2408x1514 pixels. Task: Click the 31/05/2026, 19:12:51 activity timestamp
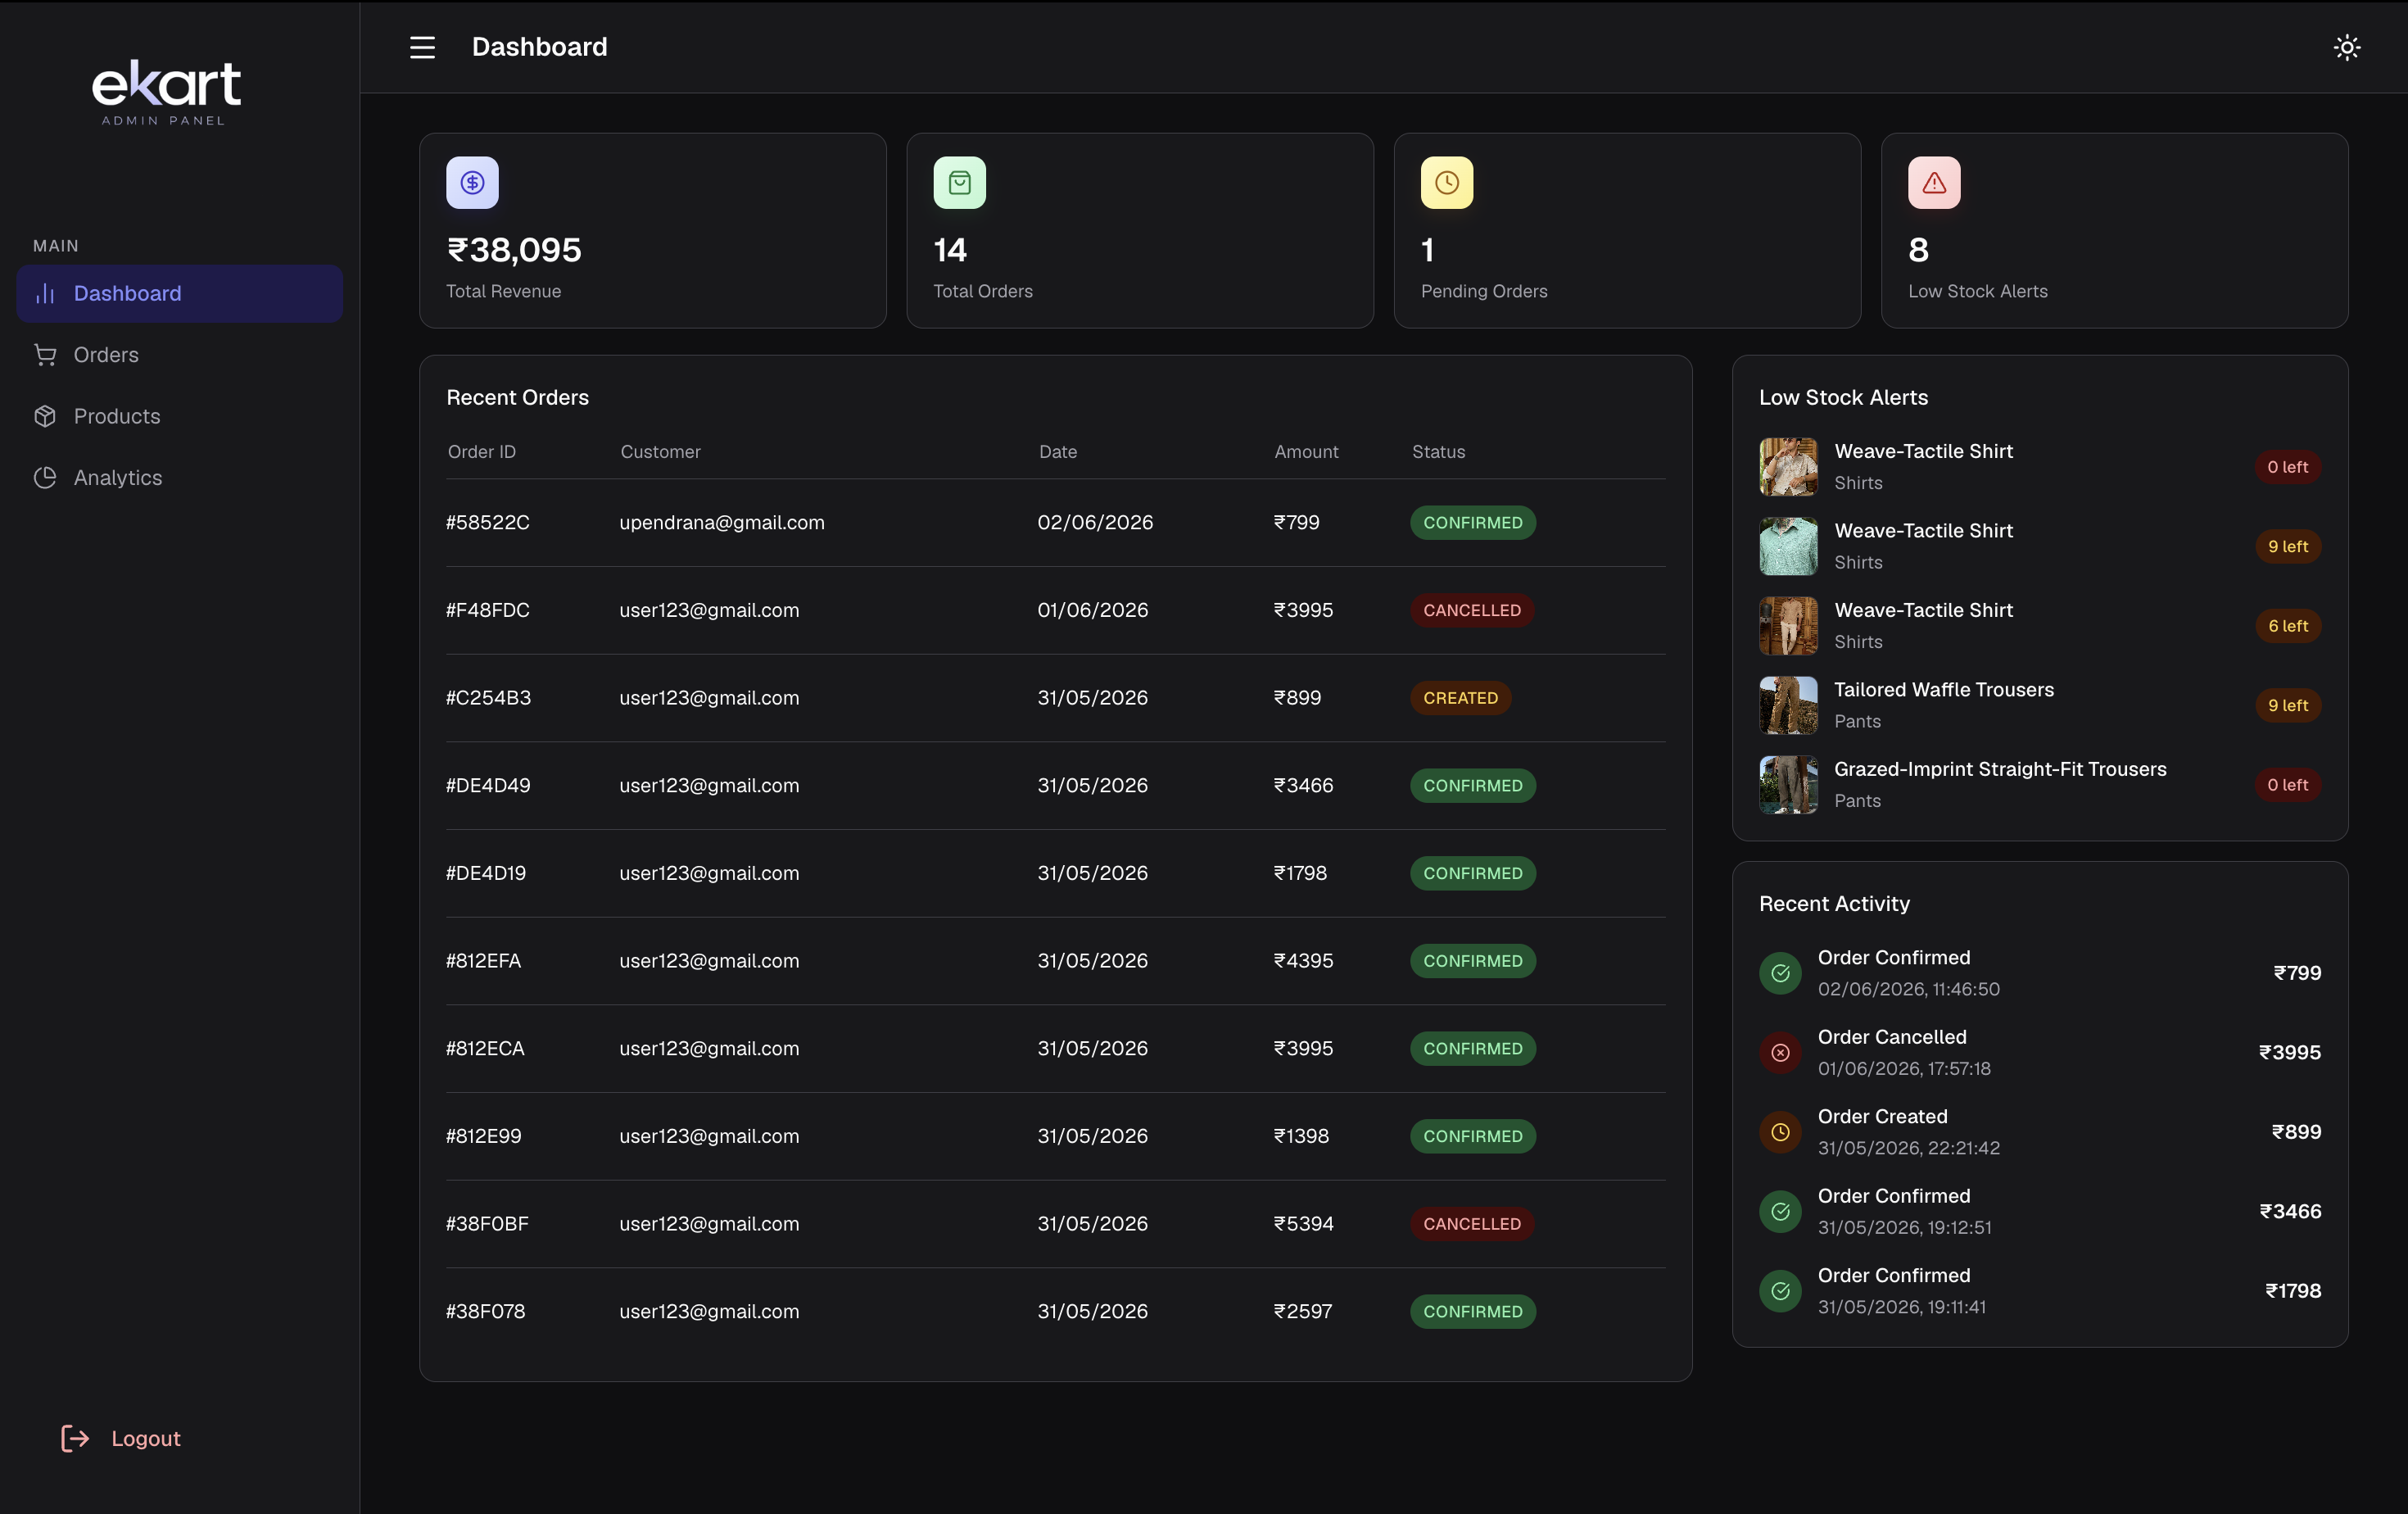coord(1905,1228)
